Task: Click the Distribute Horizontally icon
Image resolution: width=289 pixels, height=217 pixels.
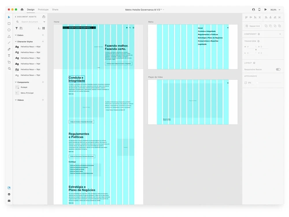Action: click(279, 17)
